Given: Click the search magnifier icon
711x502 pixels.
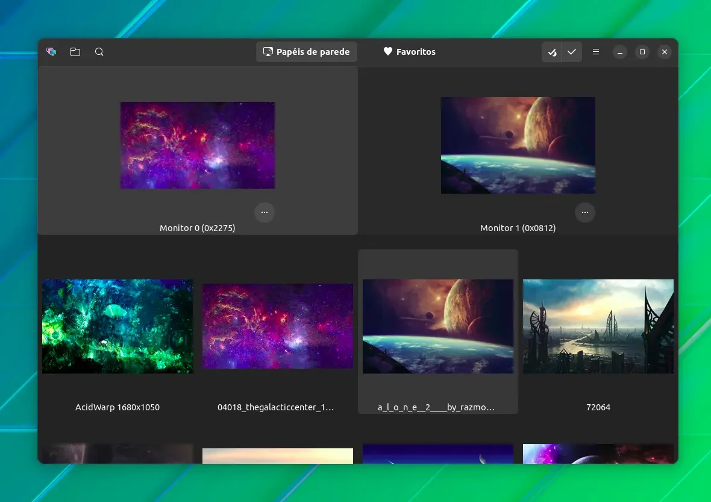Looking at the screenshot, I should click(x=99, y=52).
